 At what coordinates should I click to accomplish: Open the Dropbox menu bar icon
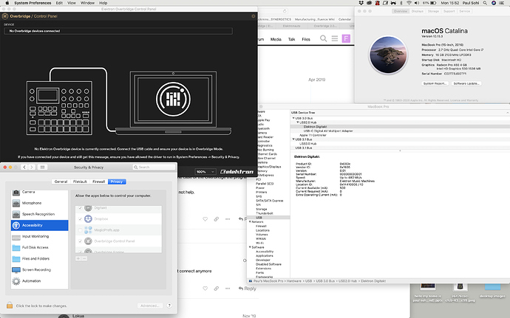361,3
